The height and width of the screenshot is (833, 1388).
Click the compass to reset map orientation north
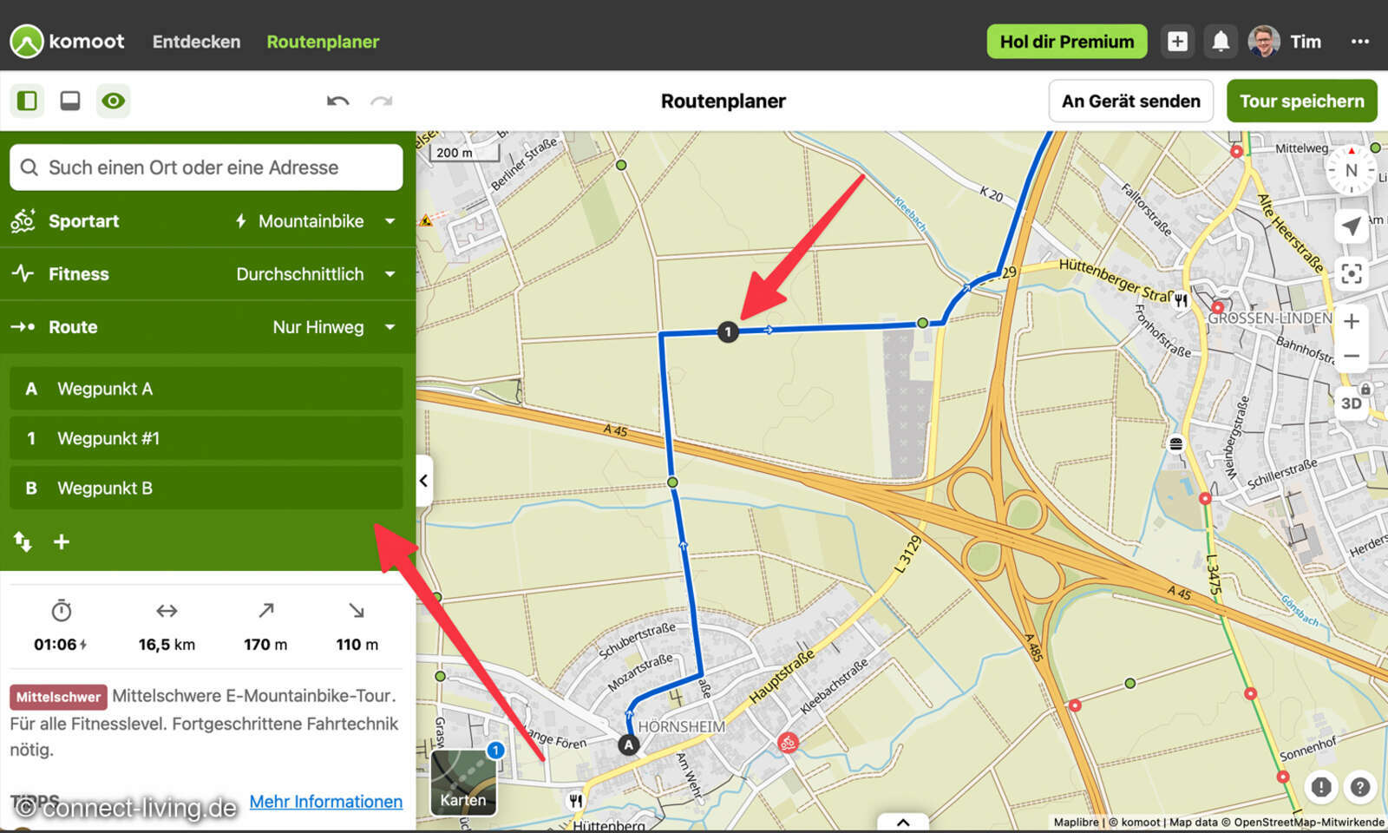click(1351, 170)
